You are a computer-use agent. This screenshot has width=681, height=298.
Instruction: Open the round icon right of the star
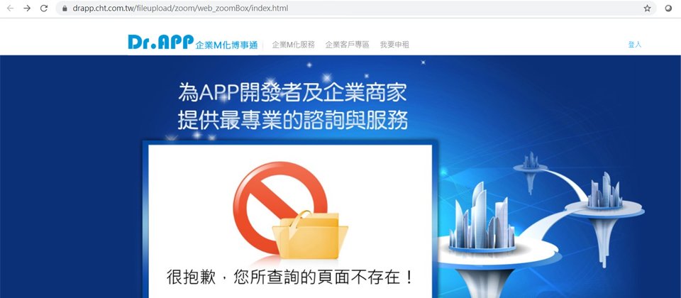pos(668,9)
